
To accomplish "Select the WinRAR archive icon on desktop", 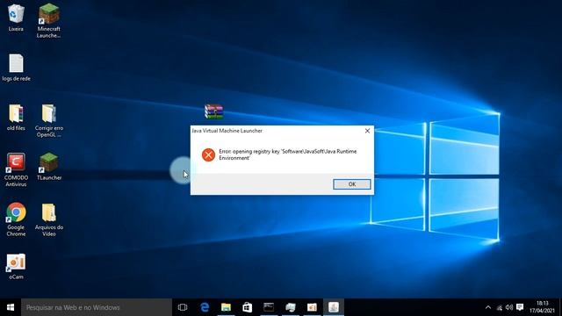I will click(214, 111).
